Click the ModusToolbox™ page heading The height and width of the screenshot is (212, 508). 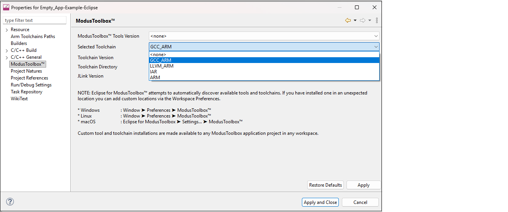(95, 21)
